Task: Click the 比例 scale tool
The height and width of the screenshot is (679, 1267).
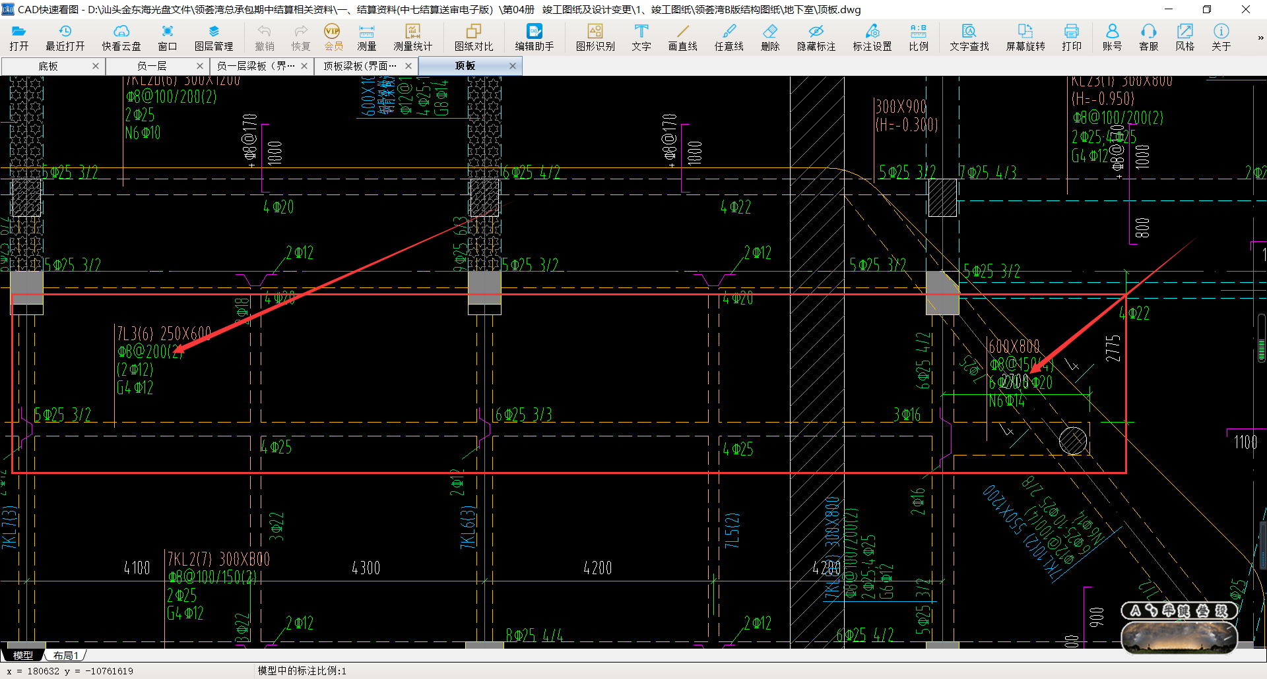Action: [x=919, y=38]
